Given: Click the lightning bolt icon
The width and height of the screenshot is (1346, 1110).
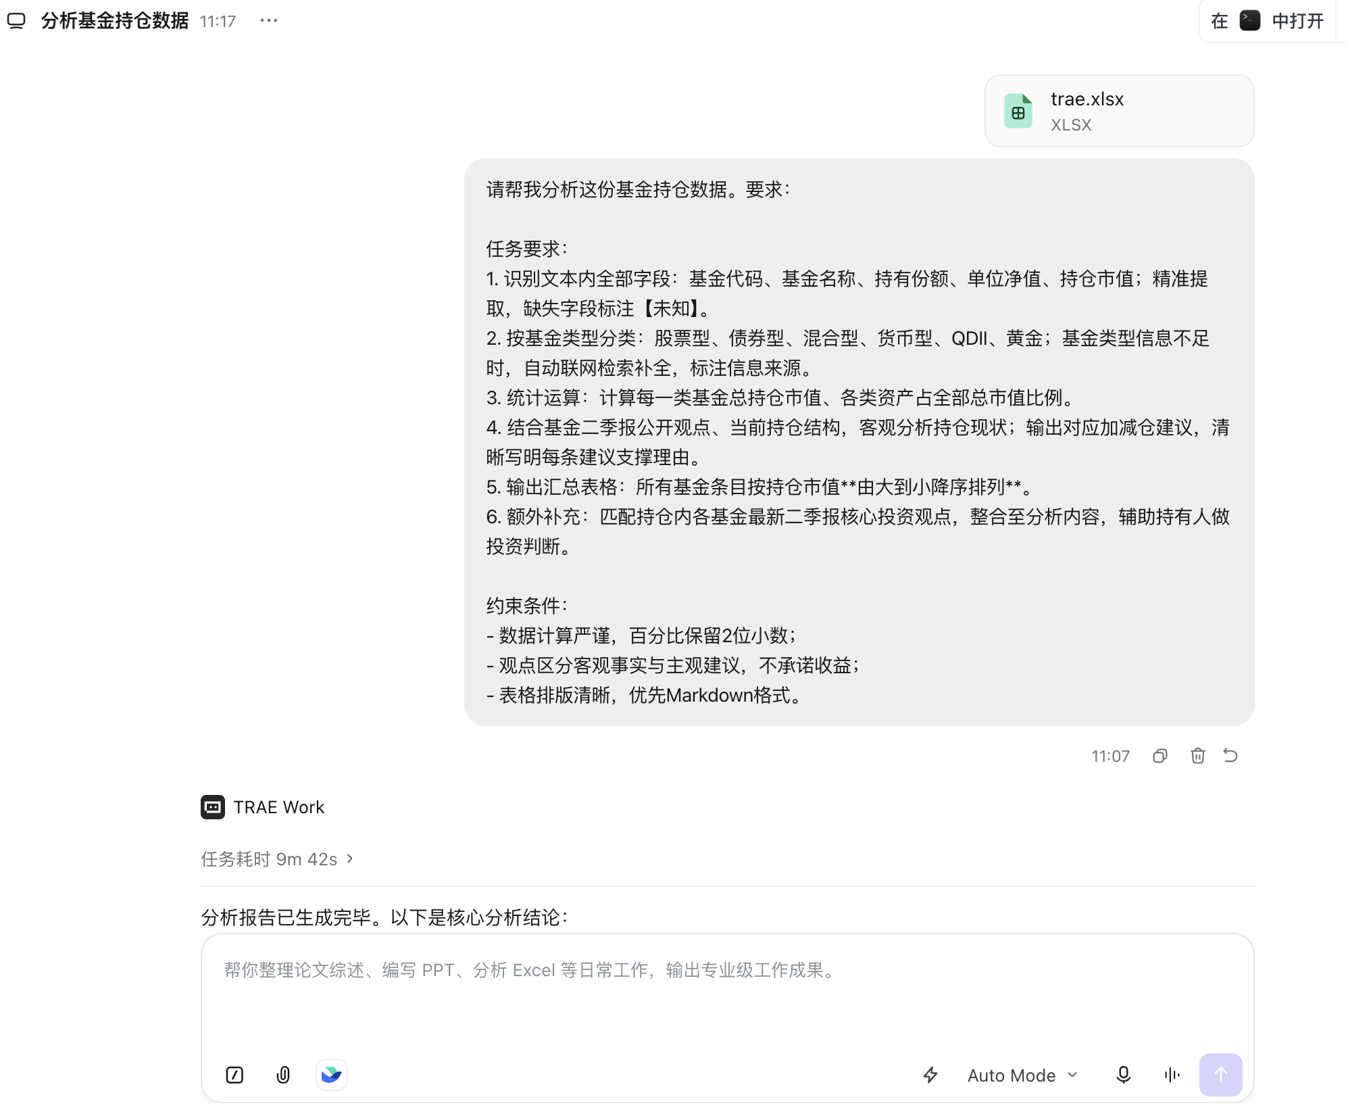Looking at the screenshot, I should 930,1075.
